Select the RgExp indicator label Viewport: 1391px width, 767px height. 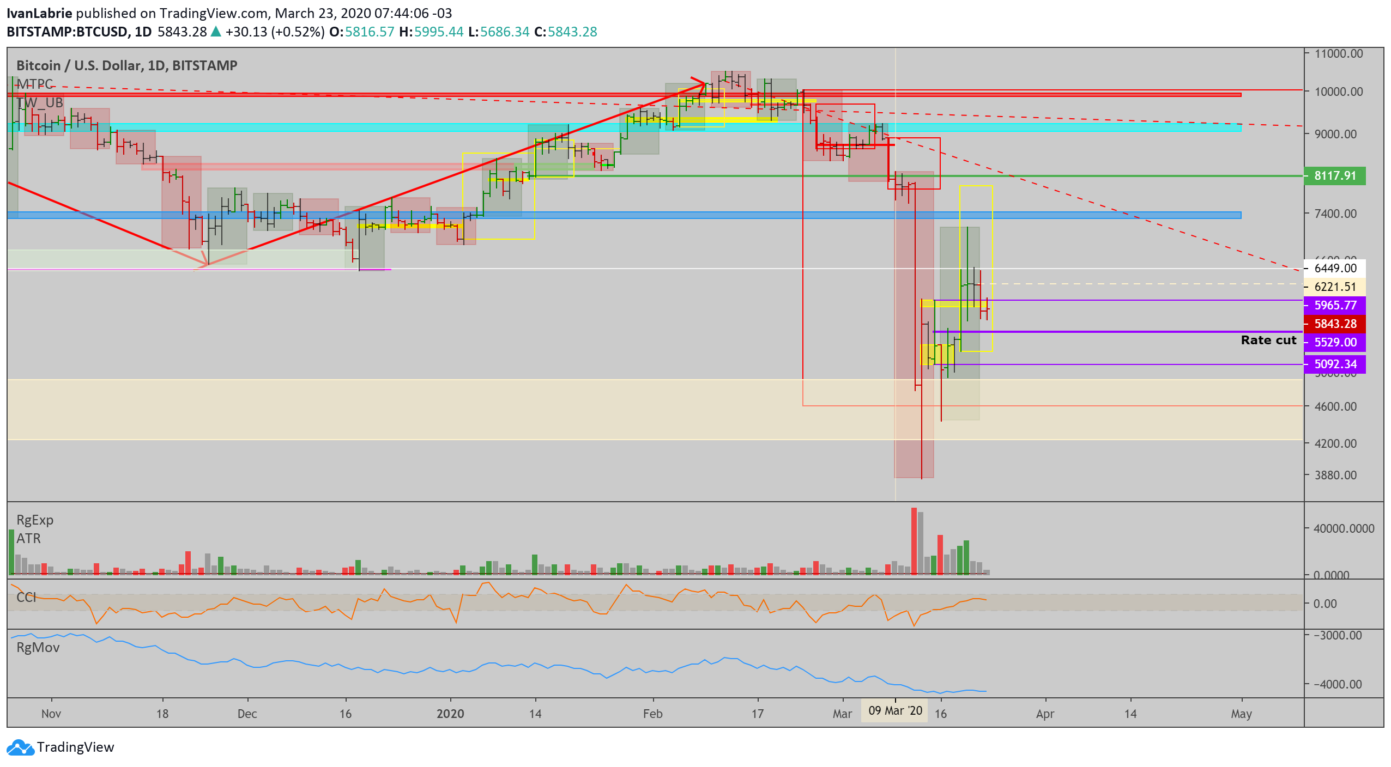pyautogui.click(x=35, y=520)
